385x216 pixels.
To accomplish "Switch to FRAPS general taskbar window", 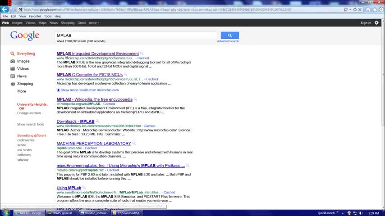I will (x=62, y=213).
